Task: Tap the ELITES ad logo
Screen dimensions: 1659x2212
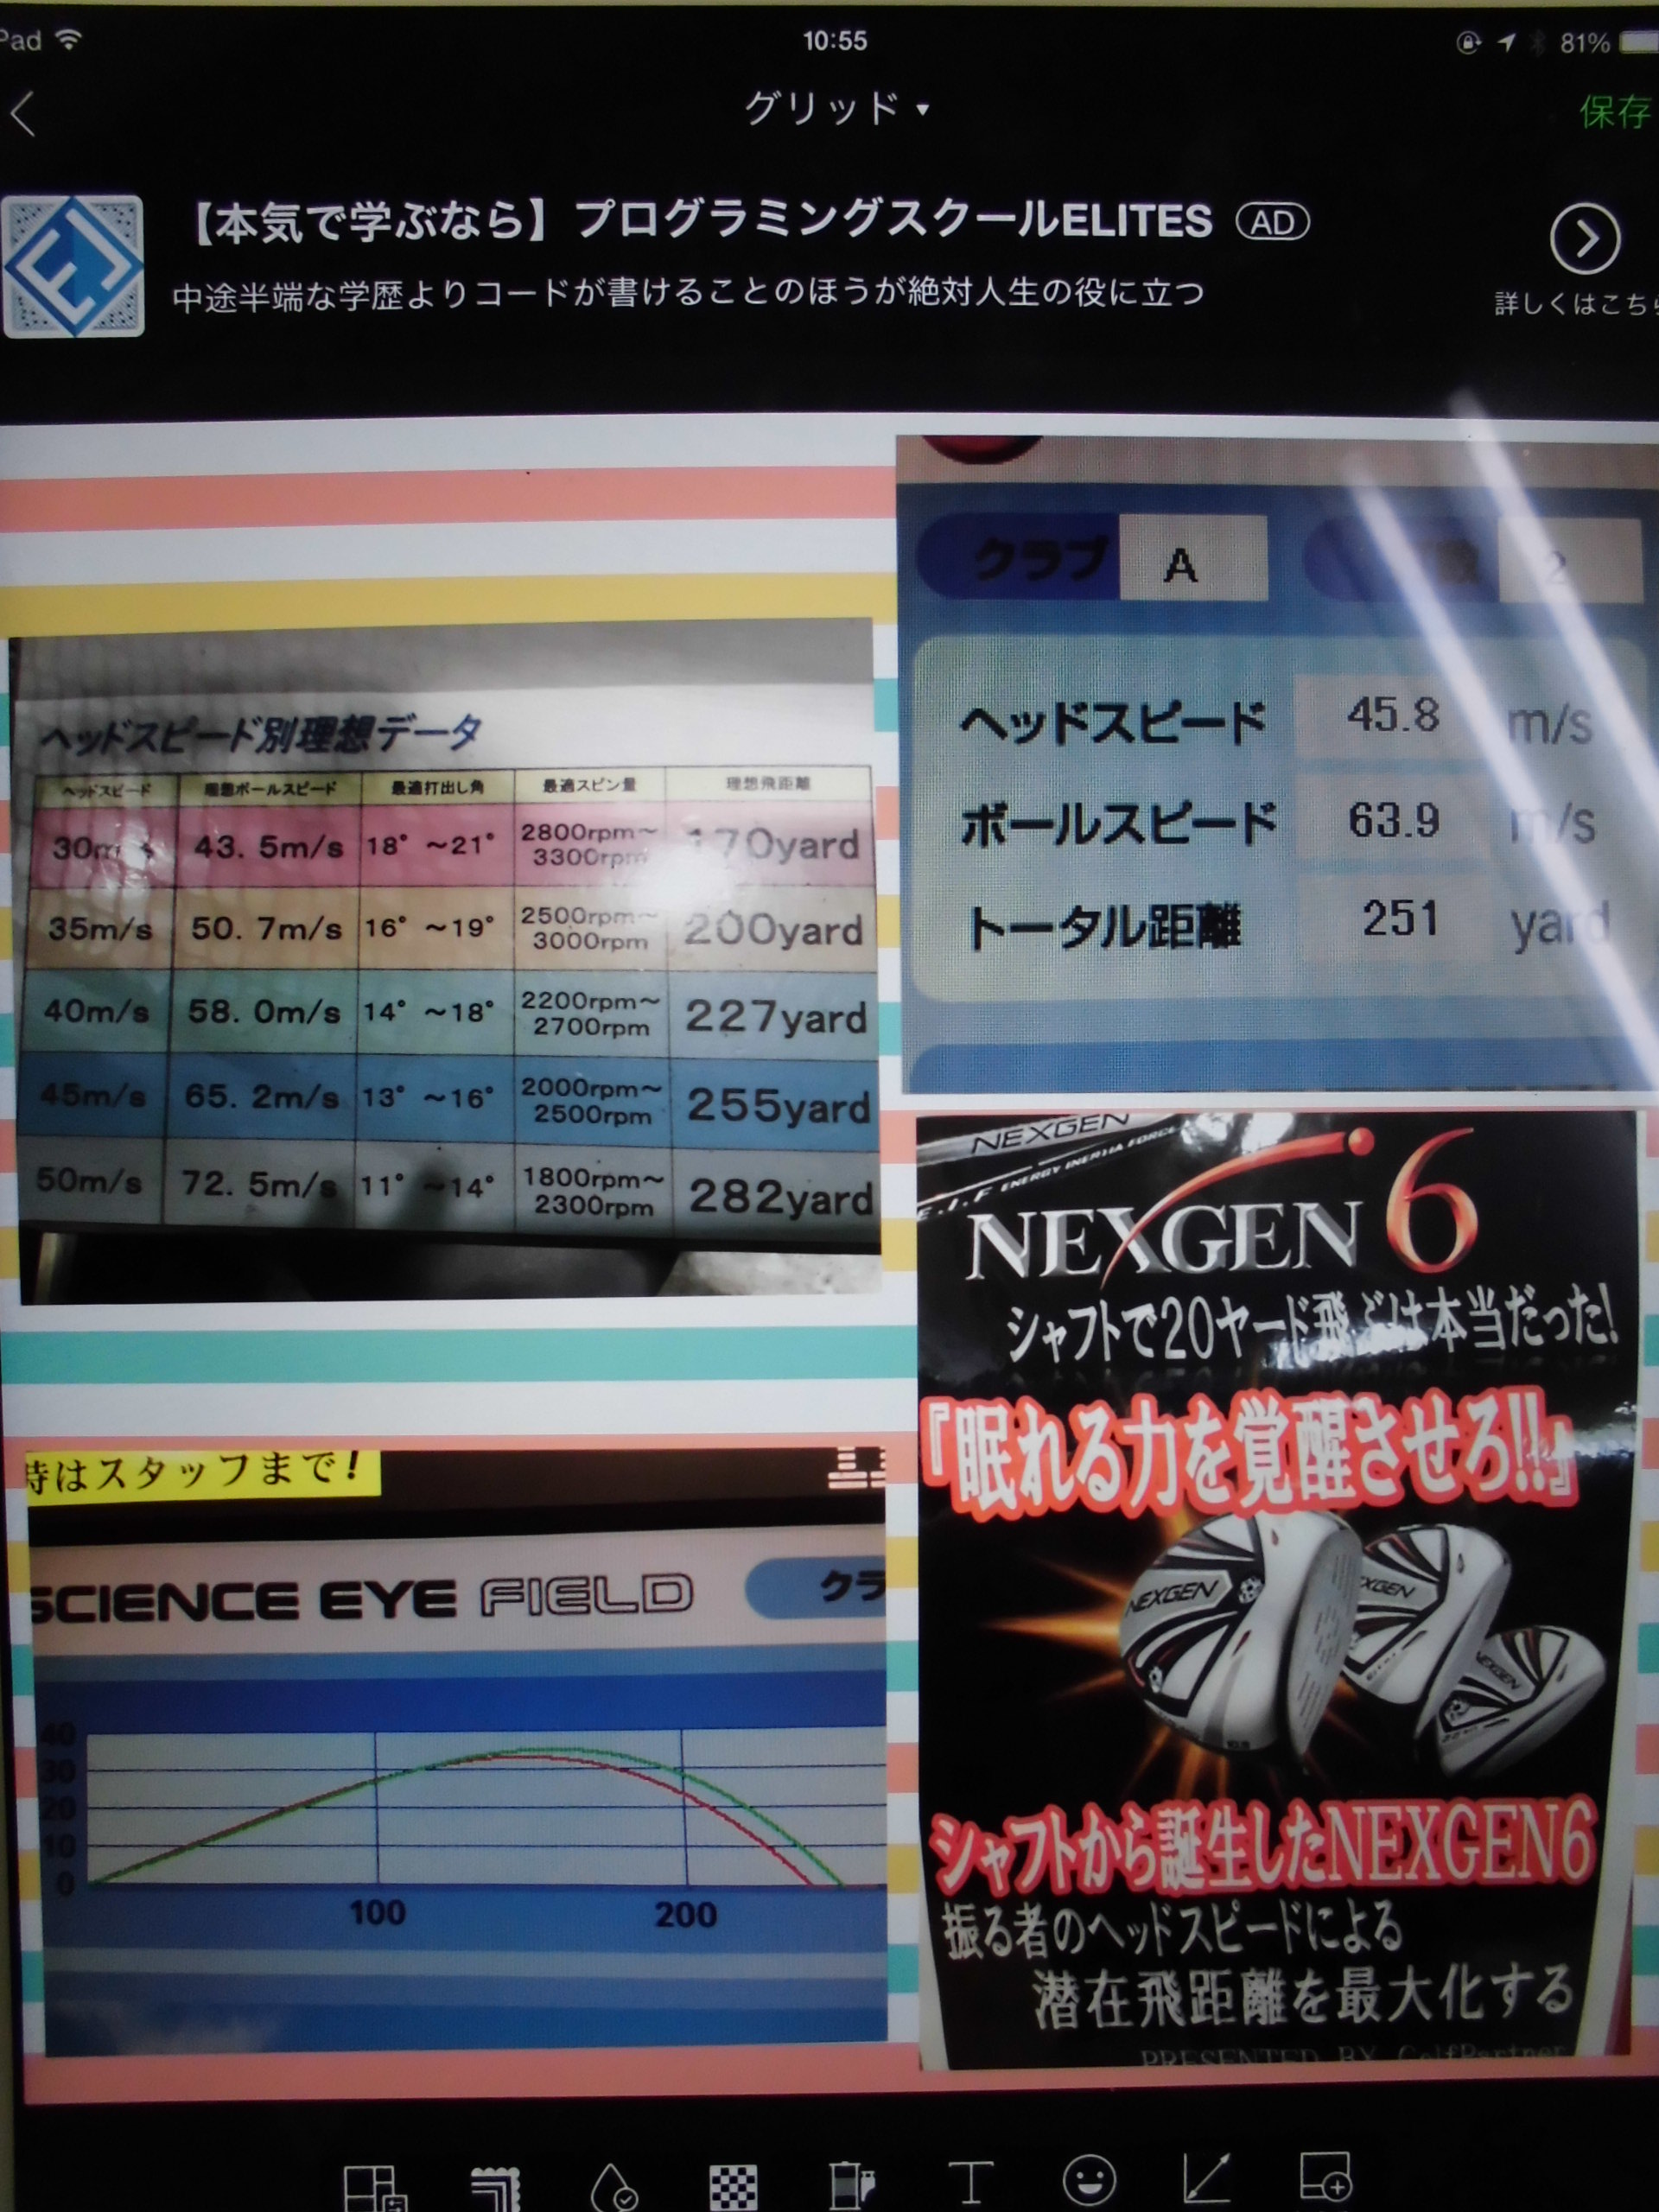Action: (73, 266)
